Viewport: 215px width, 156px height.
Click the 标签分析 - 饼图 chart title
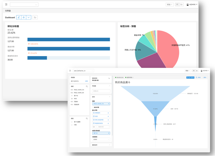point(128,26)
